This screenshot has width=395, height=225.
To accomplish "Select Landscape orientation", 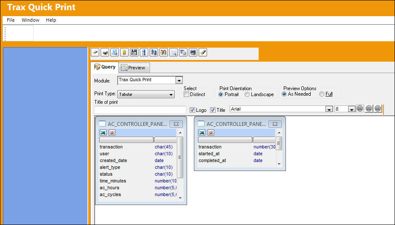I will [x=247, y=94].
